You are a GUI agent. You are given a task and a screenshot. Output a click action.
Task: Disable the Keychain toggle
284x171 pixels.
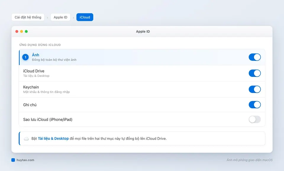pos(254,89)
